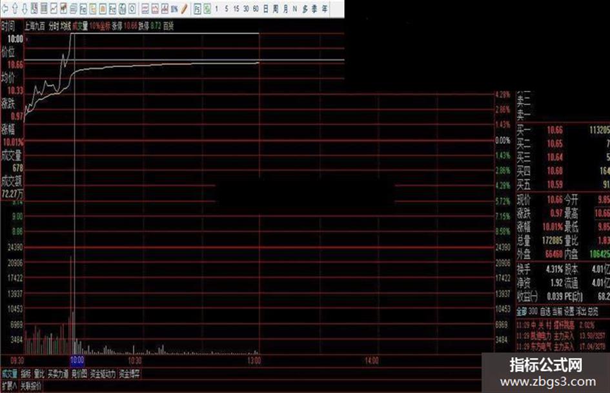Click the 300 filter in alerts panel

point(533,311)
